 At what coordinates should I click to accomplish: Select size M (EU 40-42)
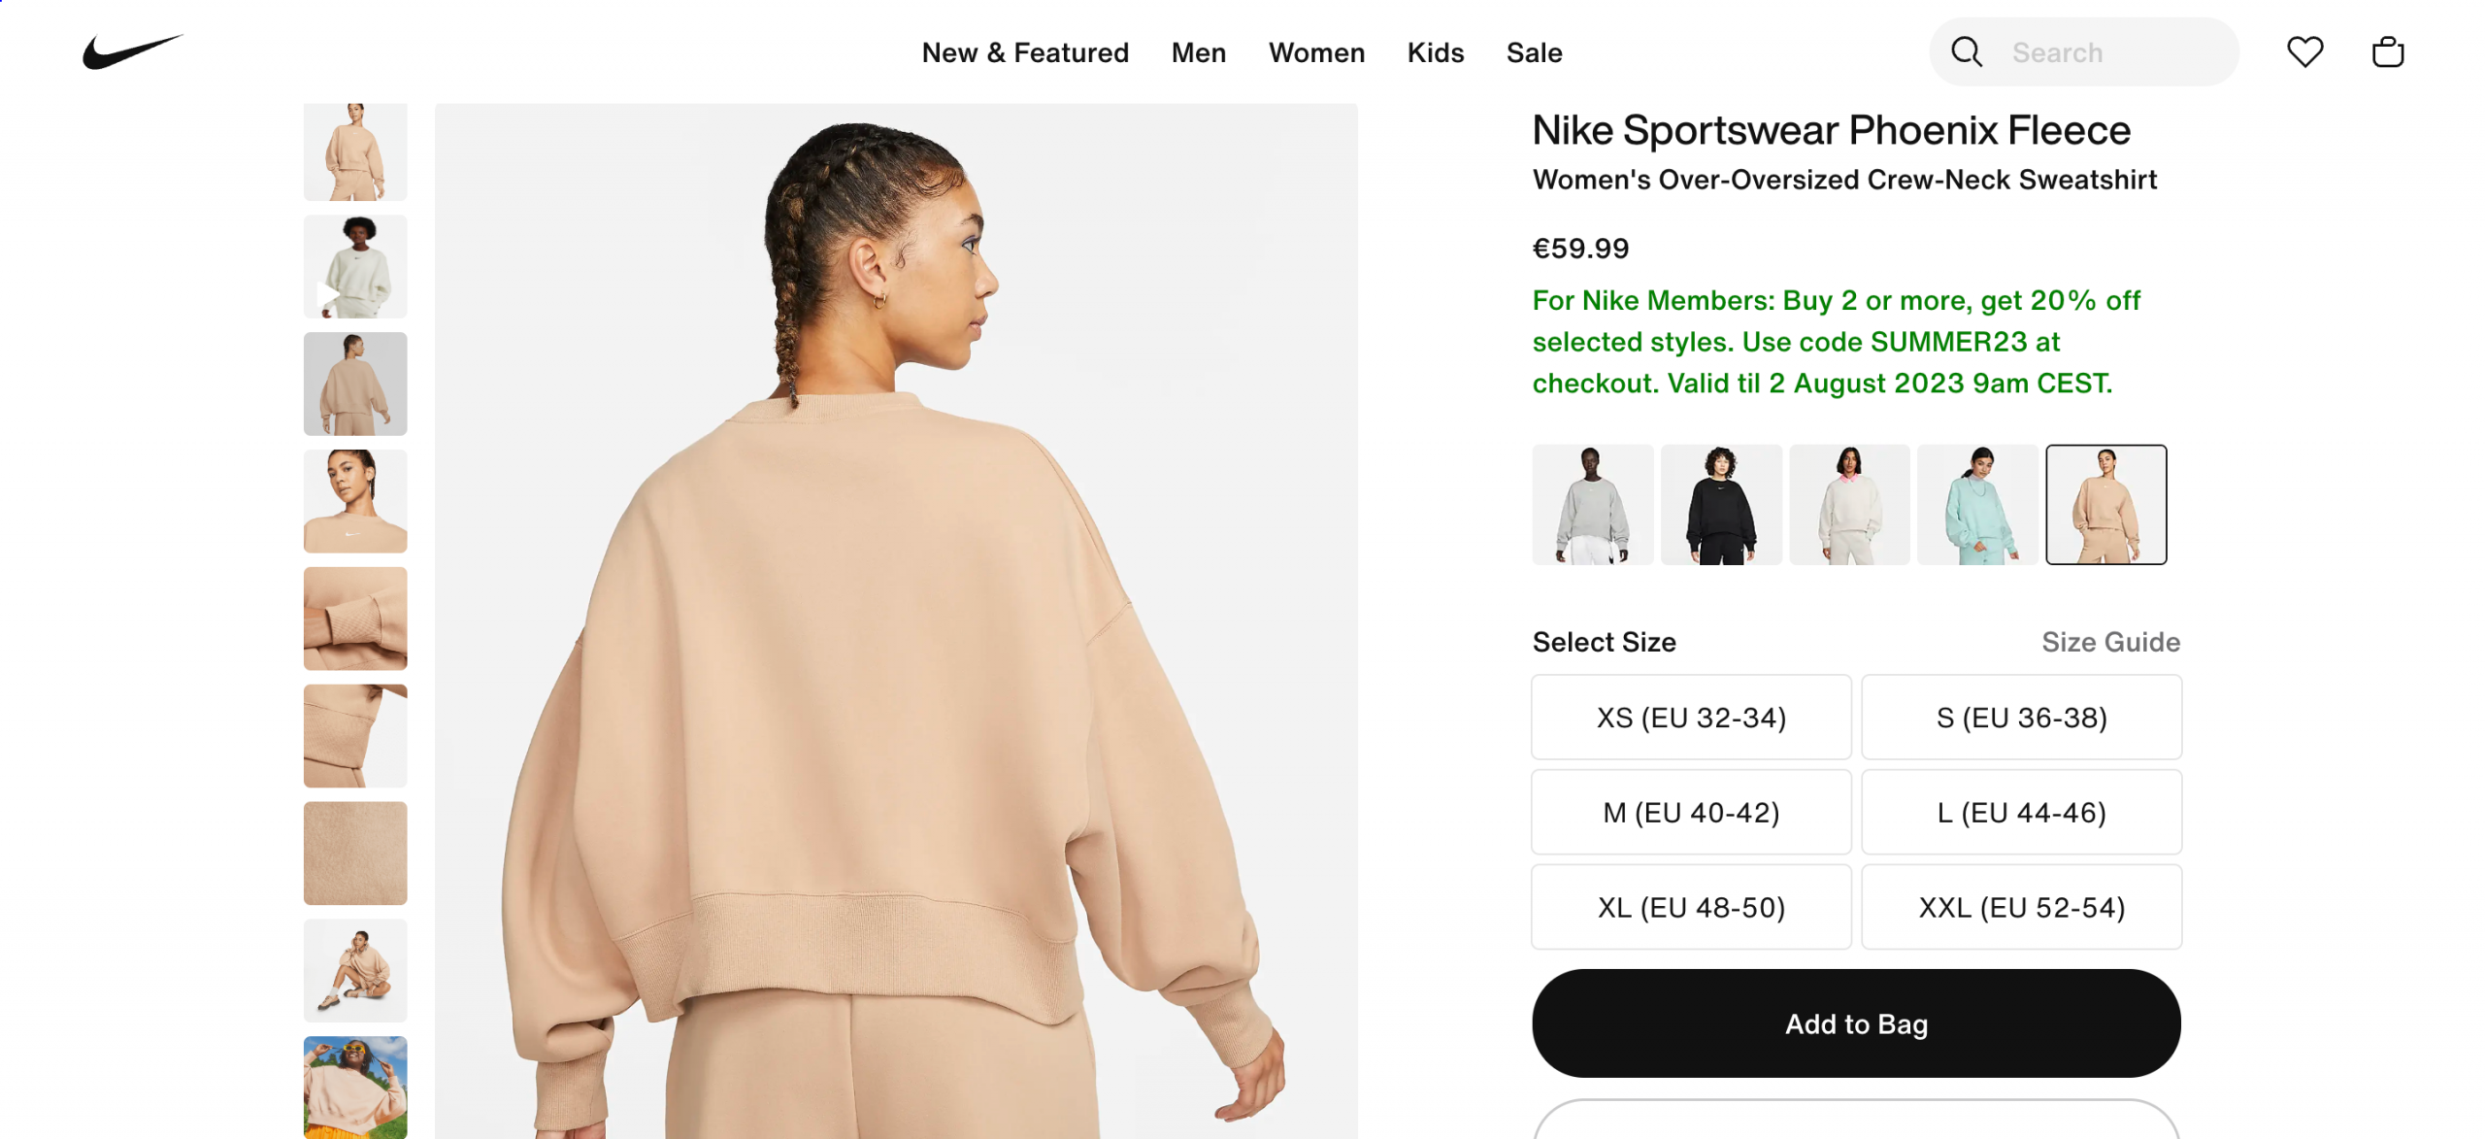(1691, 812)
